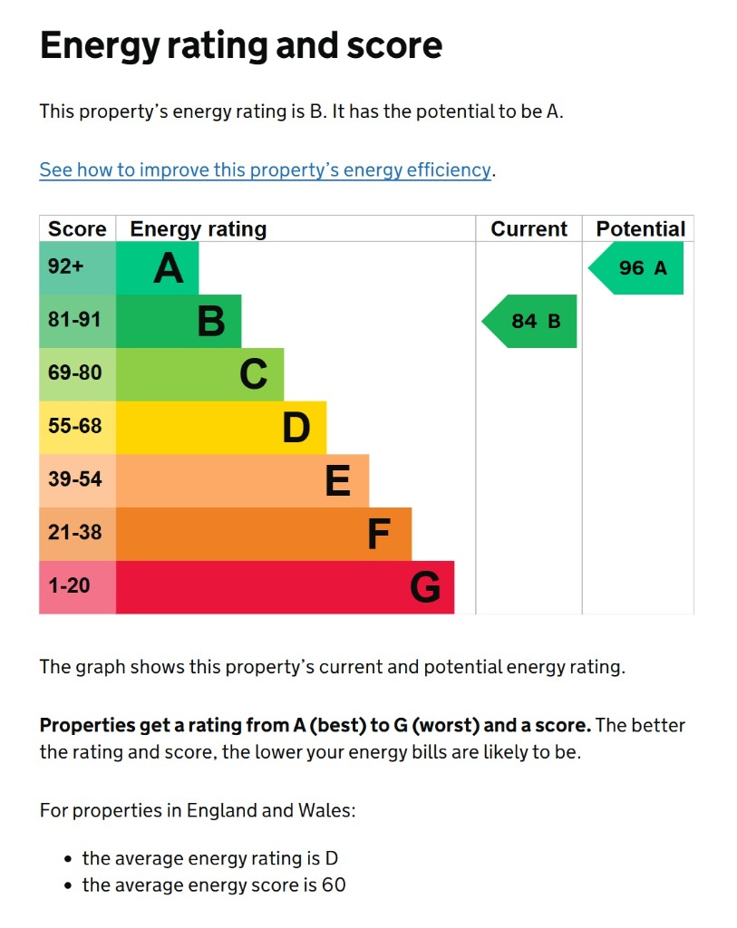Viewport: 737px width, 928px height.
Task: Click the 81-91 score range cell
Action: pos(78,321)
